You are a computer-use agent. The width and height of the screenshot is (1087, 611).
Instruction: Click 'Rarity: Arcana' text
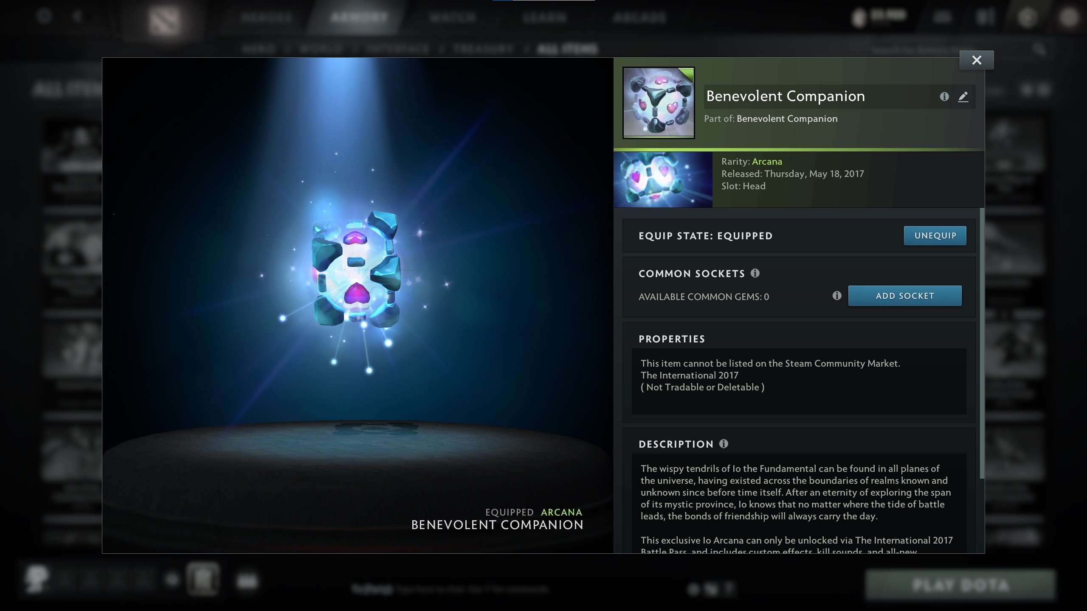pyautogui.click(x=752, y=161)
